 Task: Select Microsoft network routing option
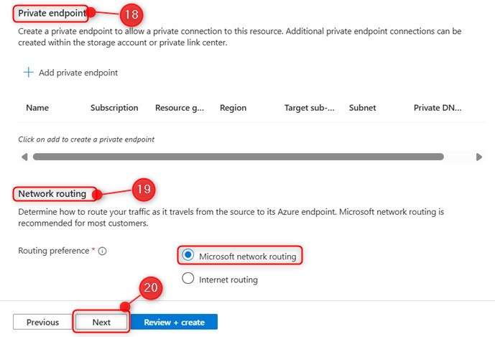[x=188, y=255]
